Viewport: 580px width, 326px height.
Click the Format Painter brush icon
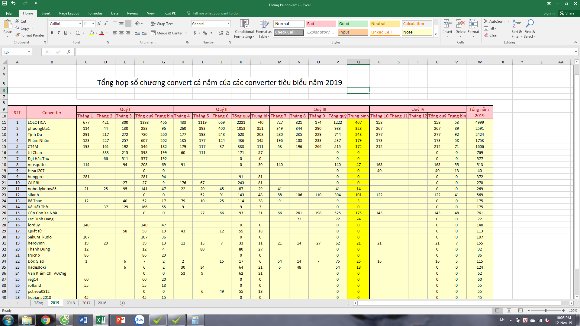[x=18, y=35]
